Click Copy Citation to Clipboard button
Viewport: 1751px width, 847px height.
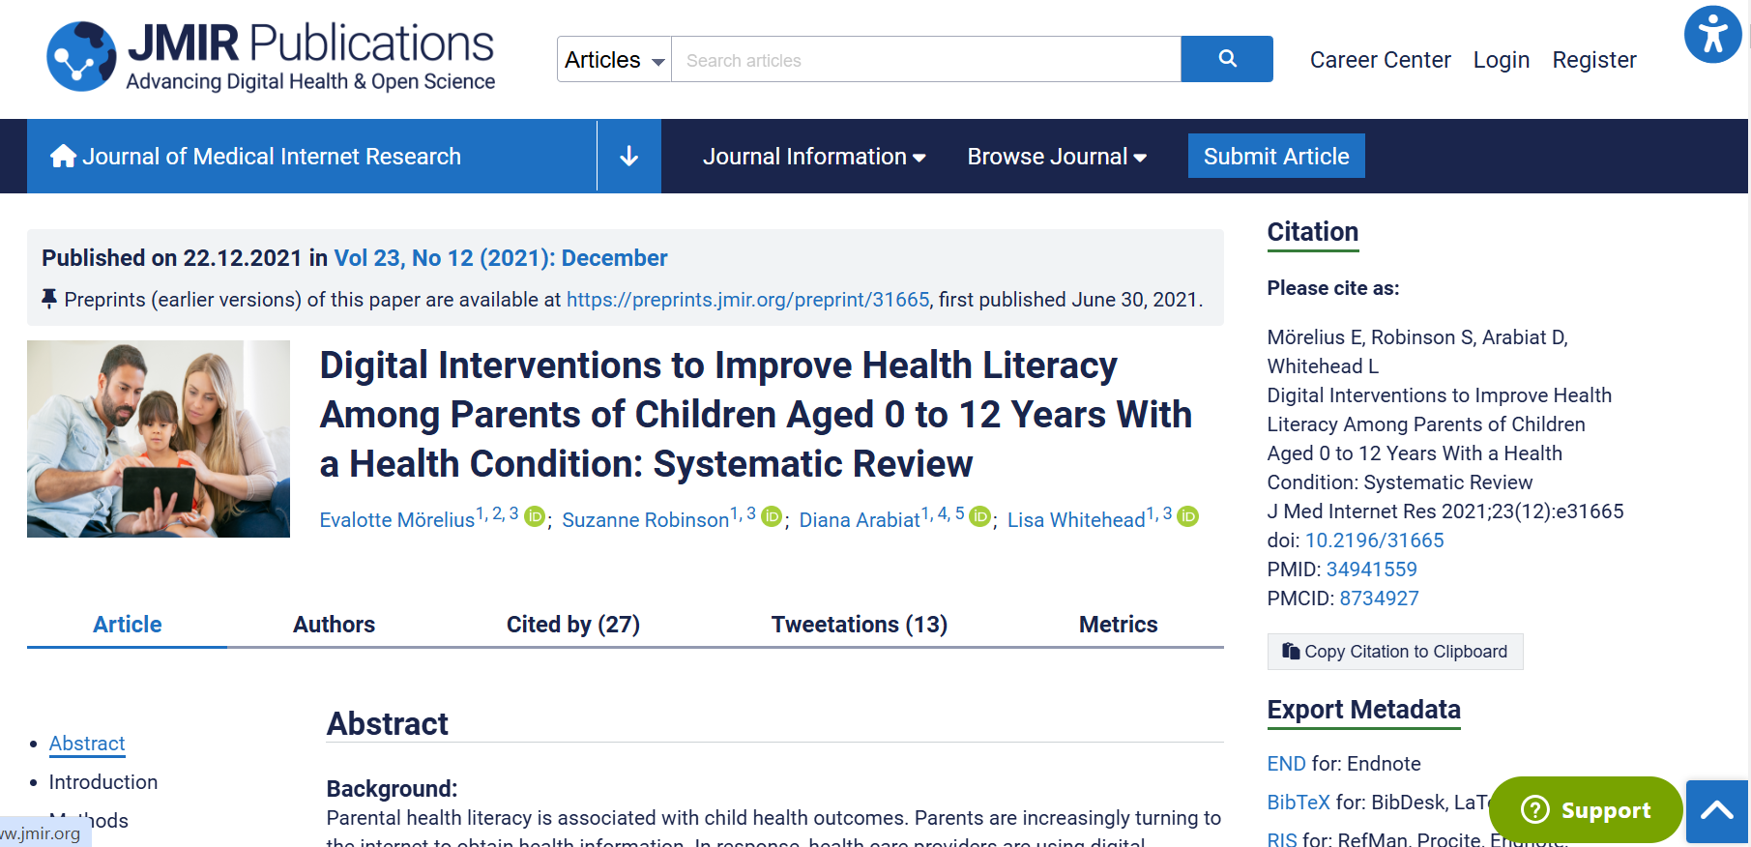[1394, 652]
